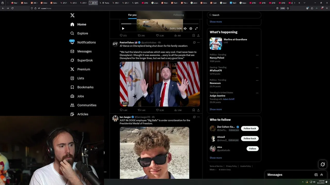View the top post's 4M views analytics
Image resolution: width=330 pixels, height=185 pixels.
pyautogui.click(x=177, y=35)
